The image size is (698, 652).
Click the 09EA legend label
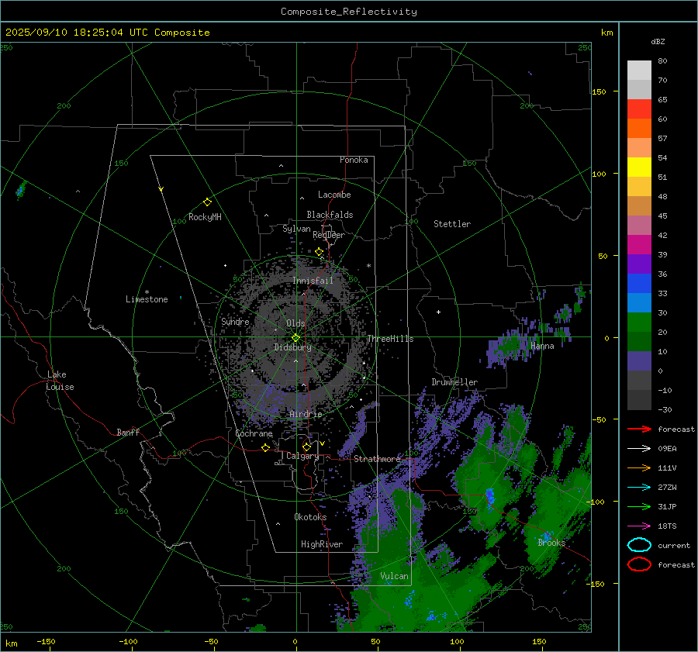pyautogui.click(x=667, y=449)
